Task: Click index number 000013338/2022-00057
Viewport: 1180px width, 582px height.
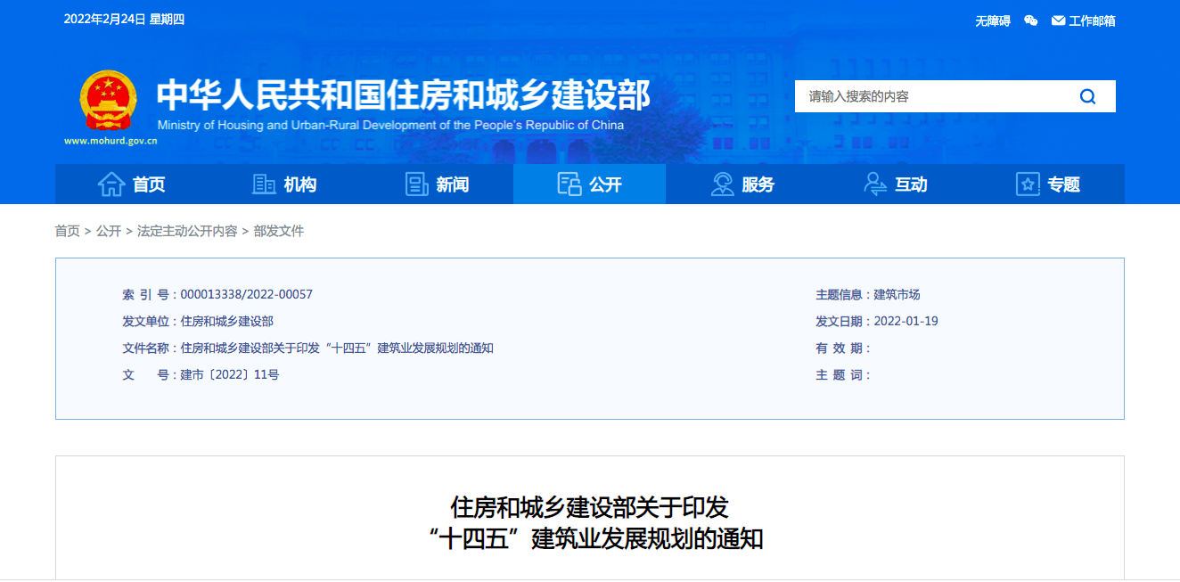Action: pyautogui.click(x=247, y=294)
